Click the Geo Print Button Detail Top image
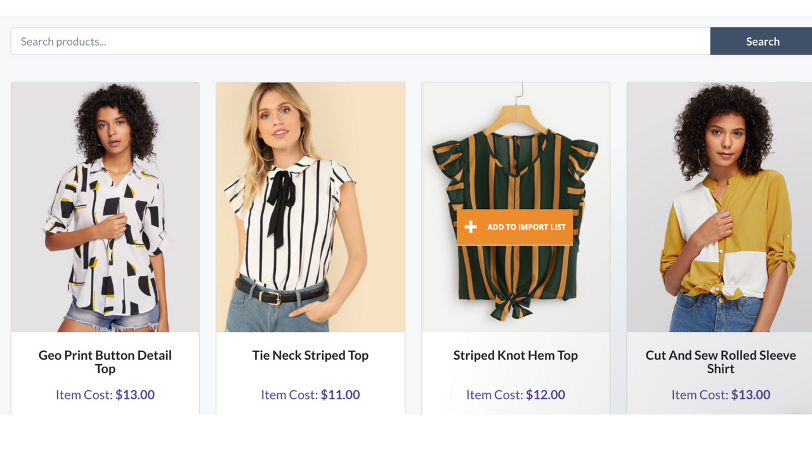Image resolution: width=812 pixels, height=456 pixels. pyautogui.click(x=105, y=206)
